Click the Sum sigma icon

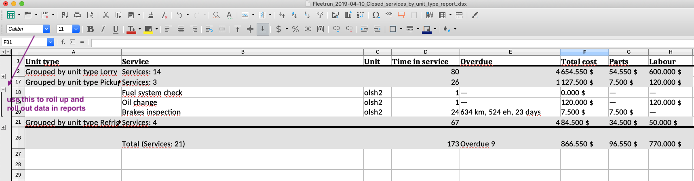click(x=73, y=42)
